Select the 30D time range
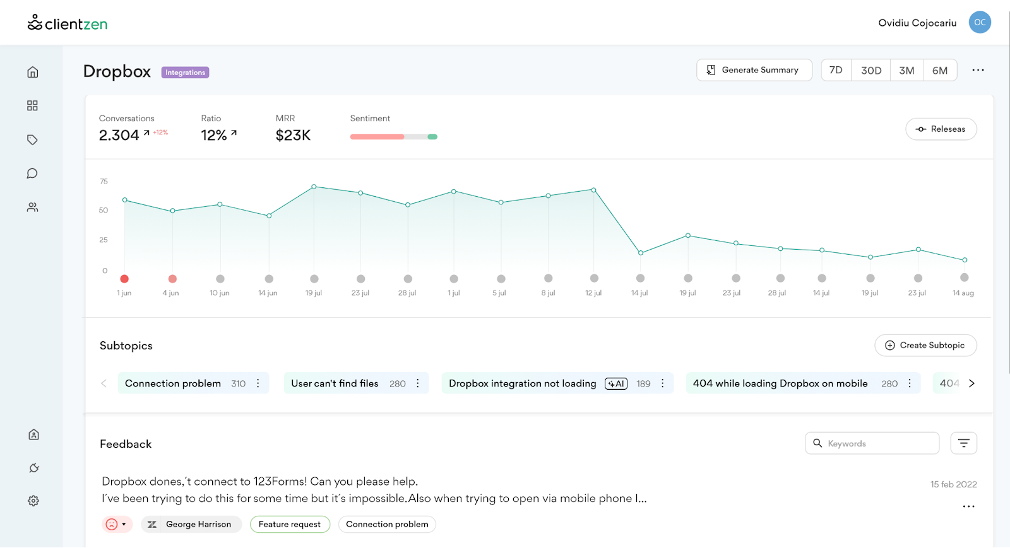This screenshot has width=1010, height=548. coord(871,70)
